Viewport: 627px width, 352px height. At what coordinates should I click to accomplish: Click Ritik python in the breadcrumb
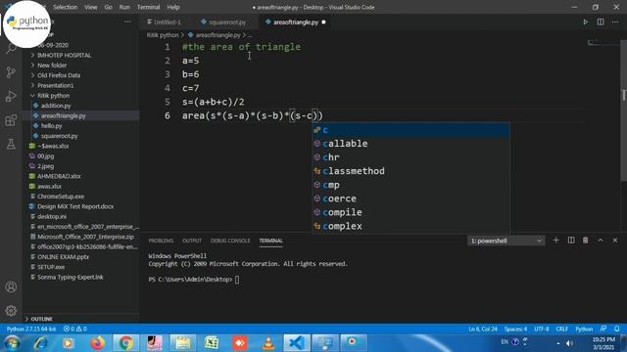[x=163, y=35]
